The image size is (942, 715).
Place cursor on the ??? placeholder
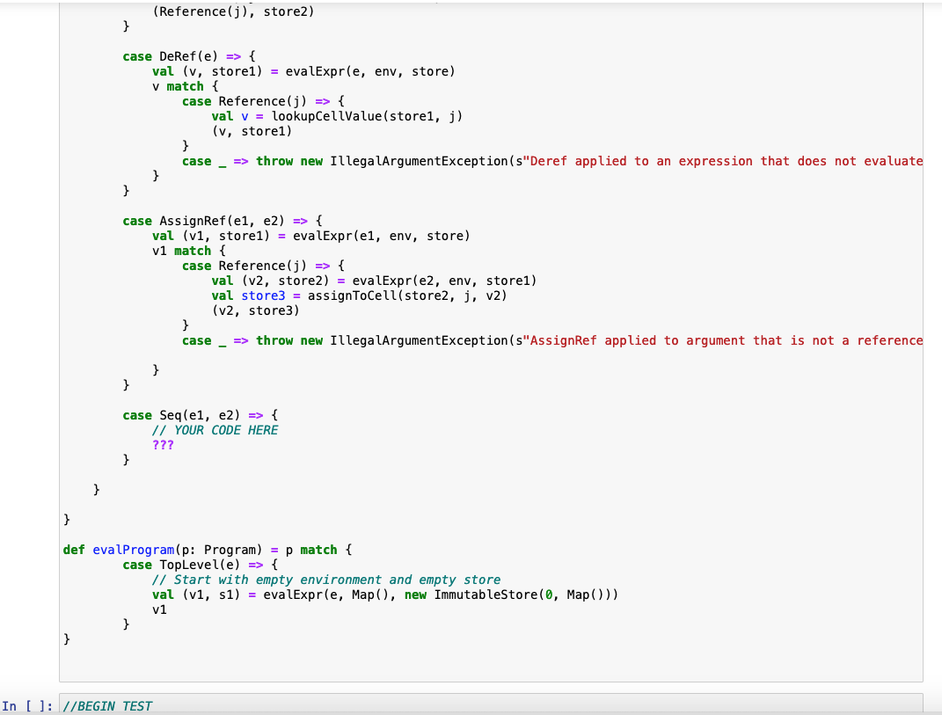tap(164, 444)
